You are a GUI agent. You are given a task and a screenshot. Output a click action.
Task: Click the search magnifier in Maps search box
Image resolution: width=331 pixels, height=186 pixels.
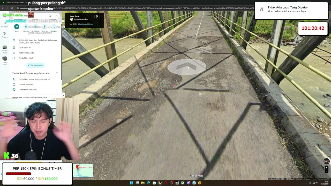point(50,16)
